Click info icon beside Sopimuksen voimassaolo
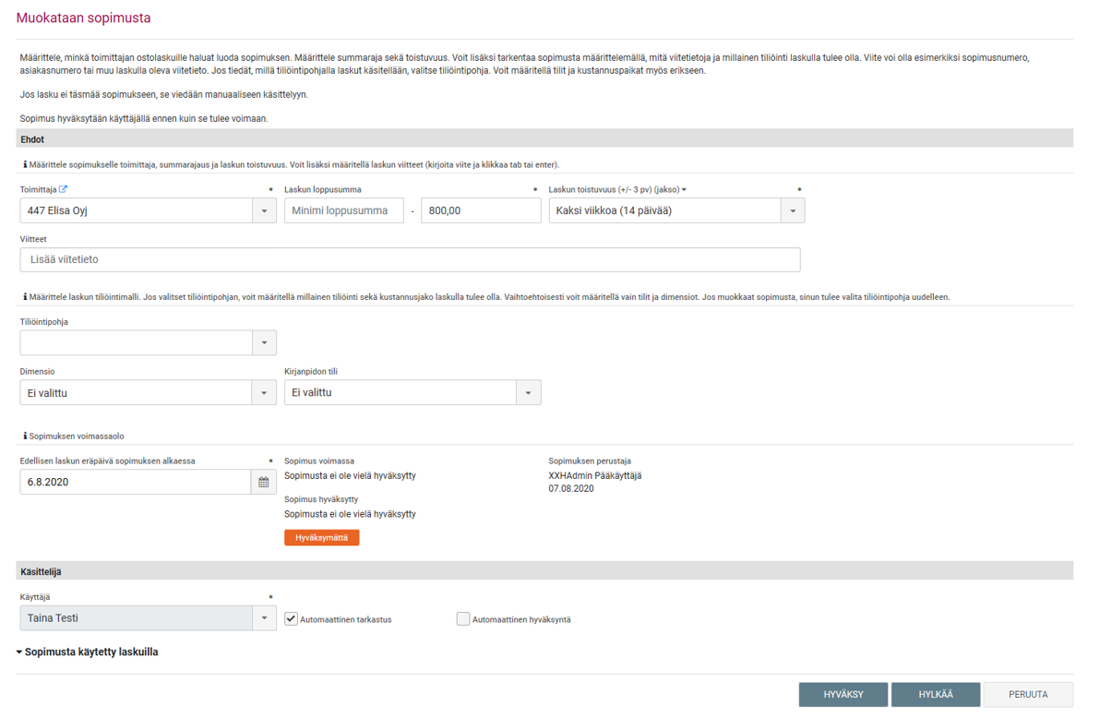This screenshot has height=718, width=1100. tap(25, 436)
